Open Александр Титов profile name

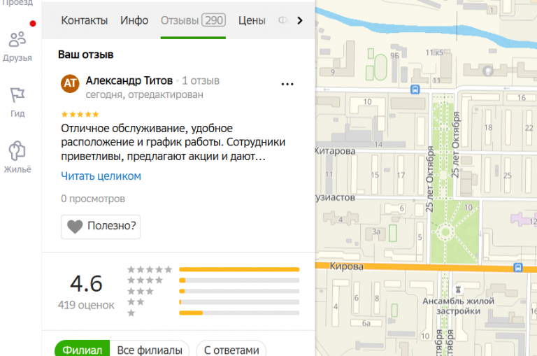coord(129,80)
